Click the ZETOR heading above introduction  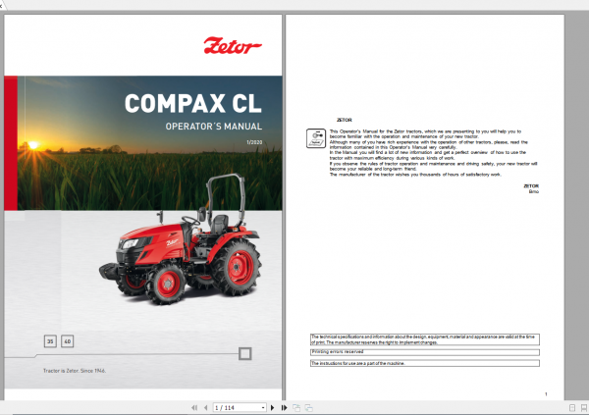click(x=345, y=120)
